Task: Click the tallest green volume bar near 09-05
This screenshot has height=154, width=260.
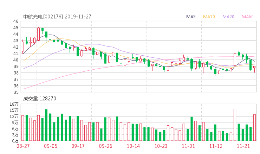Action: point(46,125)
